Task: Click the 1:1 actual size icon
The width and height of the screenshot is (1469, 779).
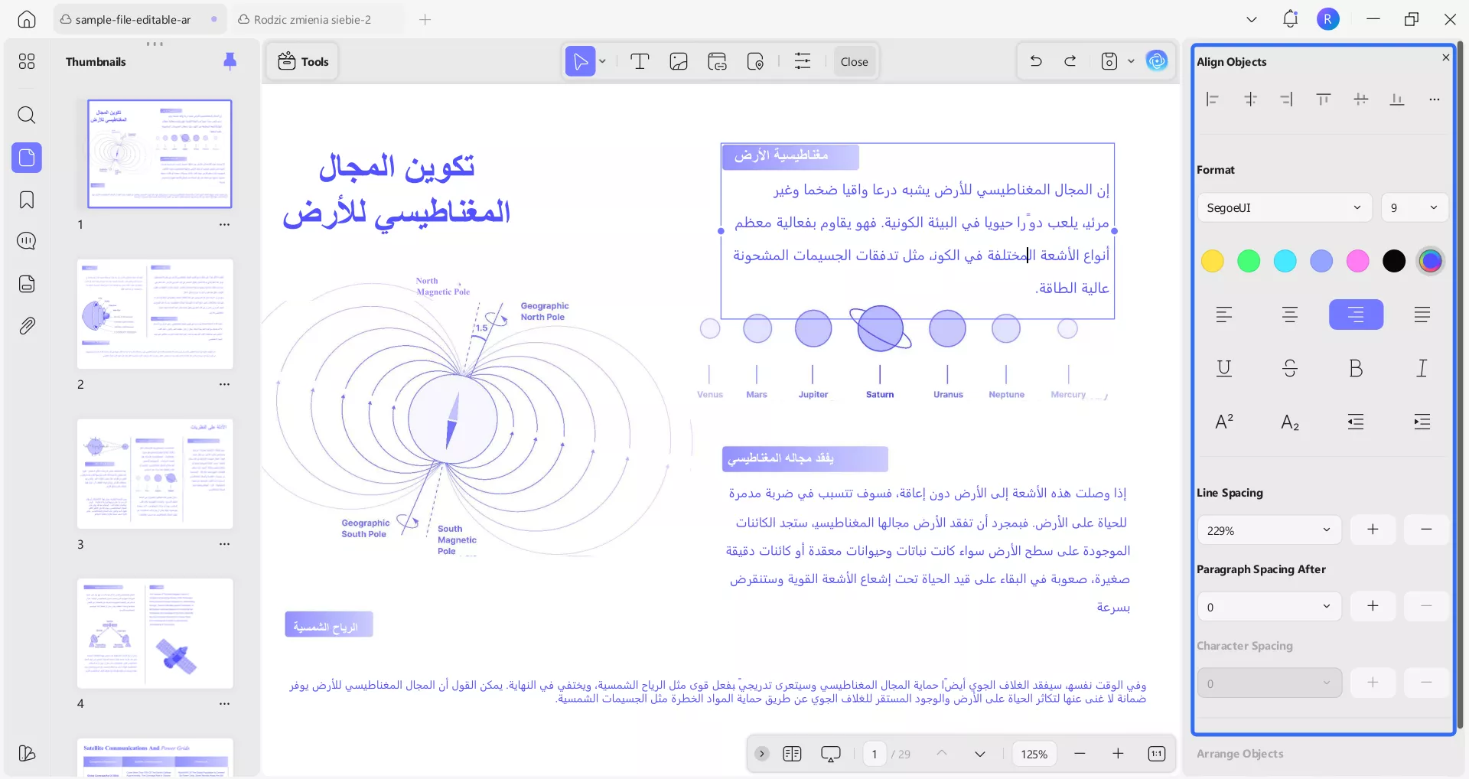Action: tap(1156, 754)
